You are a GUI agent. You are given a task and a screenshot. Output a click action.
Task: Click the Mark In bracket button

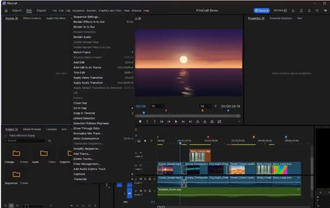click(147, 121)
